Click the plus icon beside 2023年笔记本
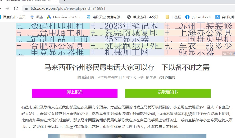 point(93,26)
